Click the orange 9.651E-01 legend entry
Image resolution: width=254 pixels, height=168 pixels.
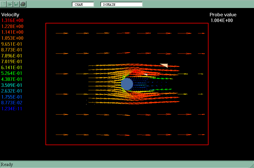(x=12, y=44)
